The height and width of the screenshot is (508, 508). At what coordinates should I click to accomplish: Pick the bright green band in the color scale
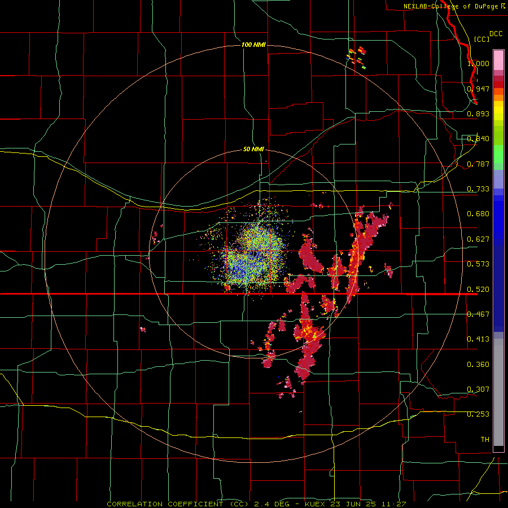click(498, 154)
